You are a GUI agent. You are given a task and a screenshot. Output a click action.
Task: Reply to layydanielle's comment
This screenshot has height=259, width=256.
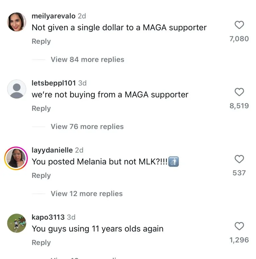click(x=41, y=176)
